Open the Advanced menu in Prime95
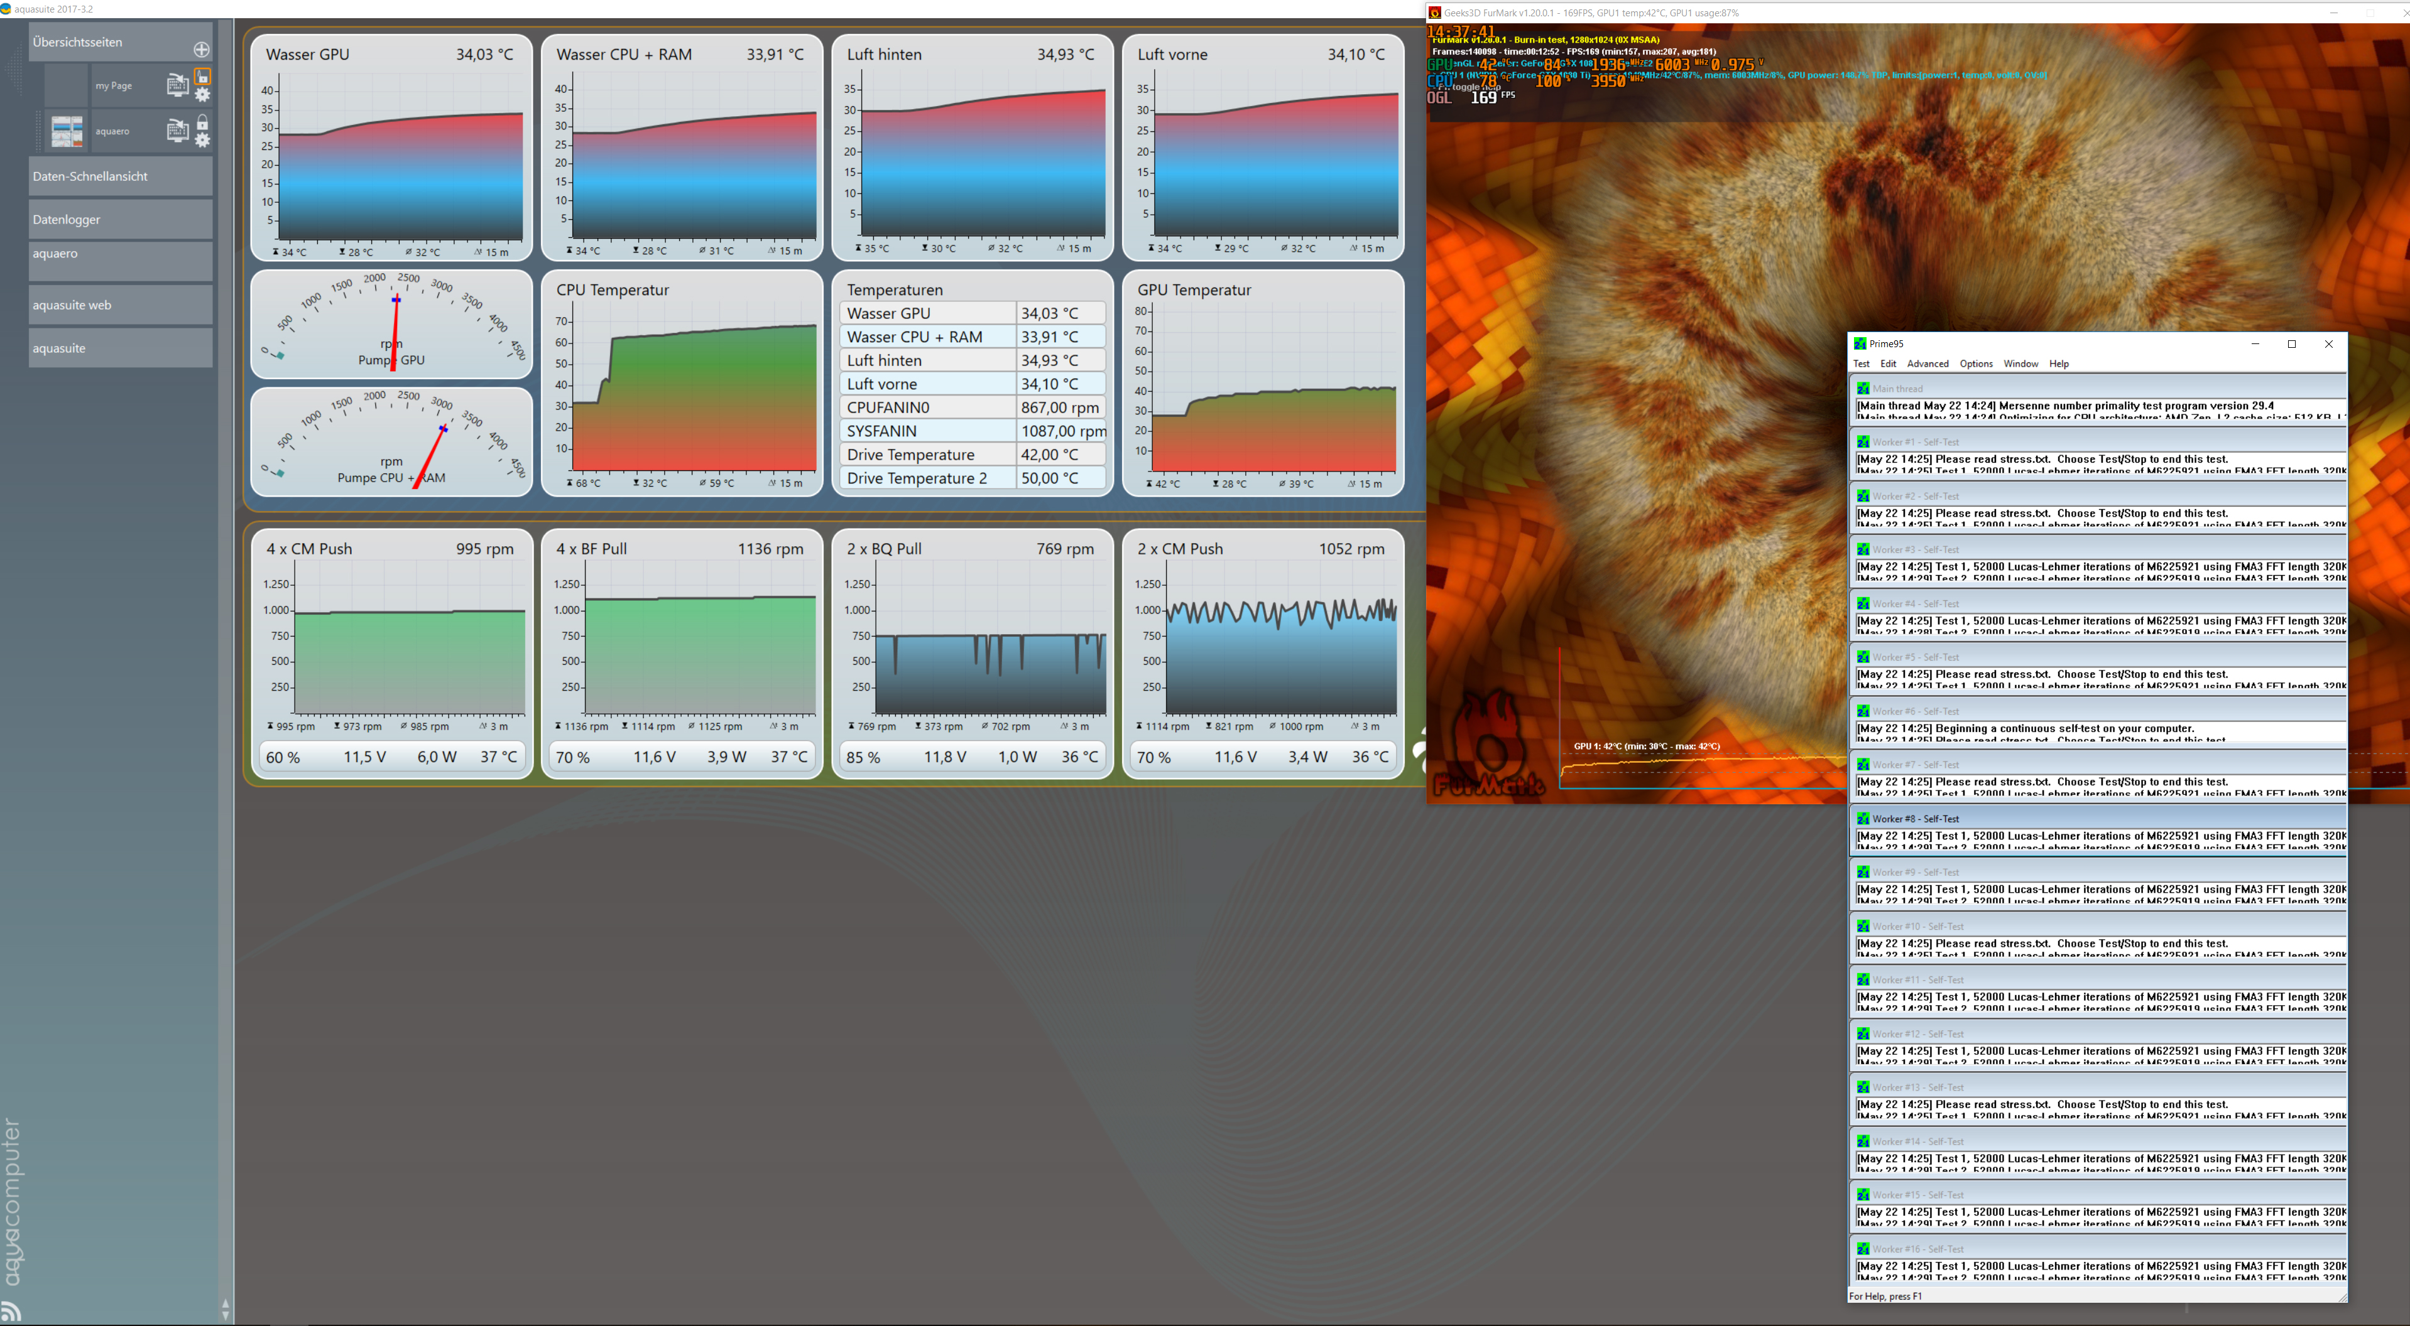 pos(1927,364)
